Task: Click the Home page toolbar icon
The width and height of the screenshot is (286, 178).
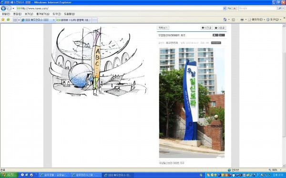Action: click(225, 19)
